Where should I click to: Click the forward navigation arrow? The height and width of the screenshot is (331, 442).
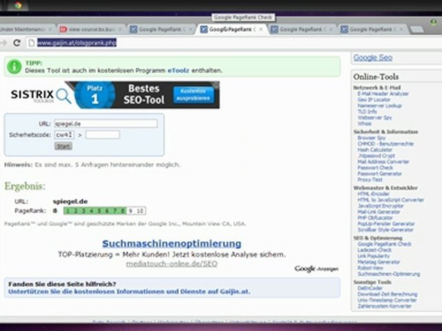(4, 43)
